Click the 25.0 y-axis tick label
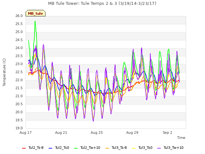Screen dimensions: 205x154 (x=19, y=32)
